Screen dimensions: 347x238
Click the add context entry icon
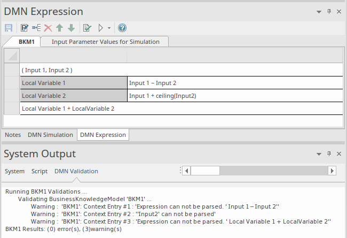click(36, 28)
